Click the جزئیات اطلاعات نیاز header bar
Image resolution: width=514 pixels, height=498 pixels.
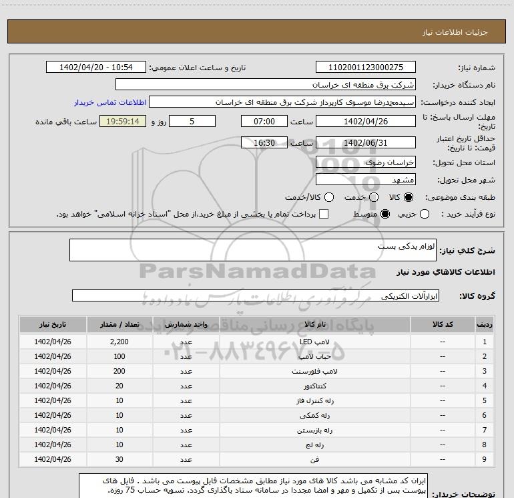256,31
